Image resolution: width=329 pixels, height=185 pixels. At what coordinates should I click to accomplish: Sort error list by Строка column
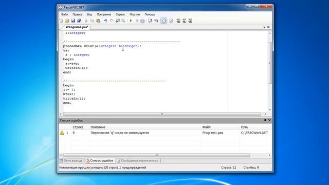(78, 127)
